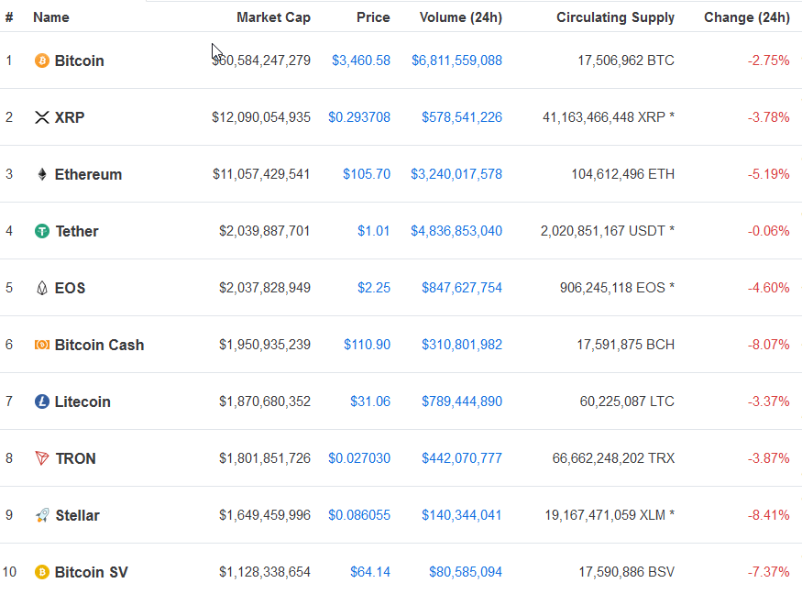Click the Ethereum diamond logo icon
Screen dimensions: 802x594
pos(42,174)
